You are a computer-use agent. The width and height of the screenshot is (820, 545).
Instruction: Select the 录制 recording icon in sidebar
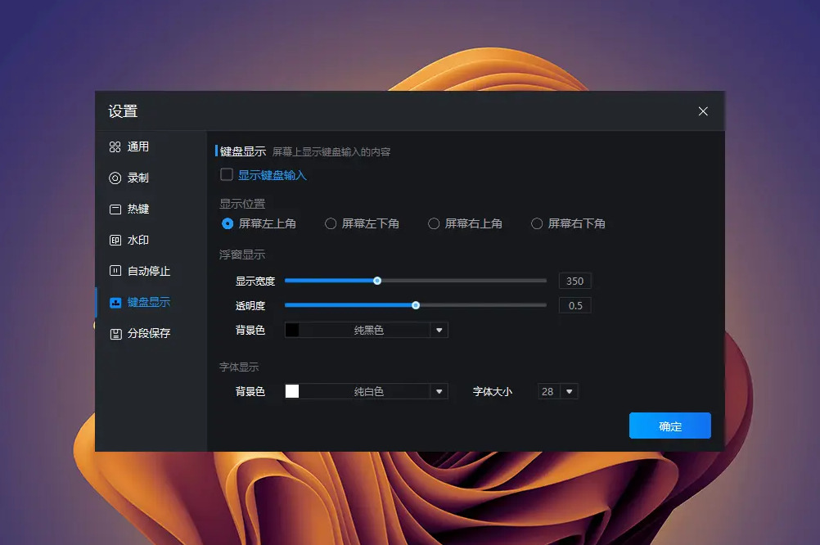pyautogui.click(x=115, y=178)
